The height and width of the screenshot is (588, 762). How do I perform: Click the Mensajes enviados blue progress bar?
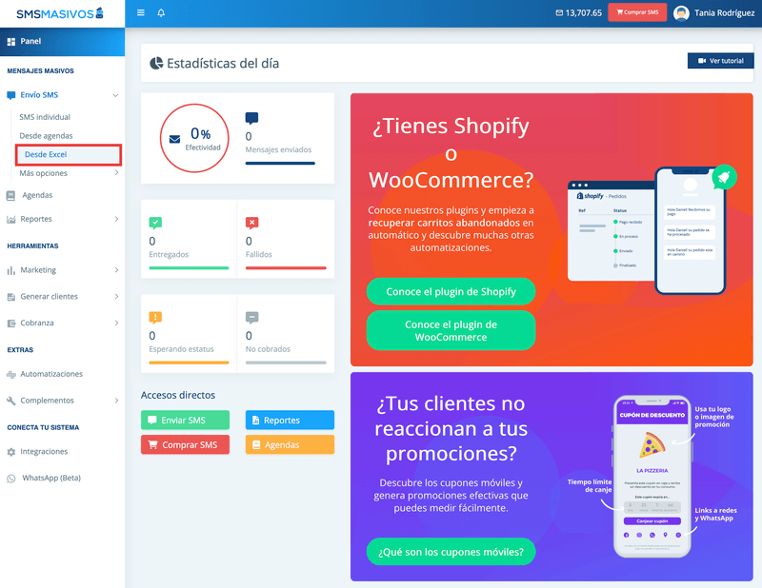[x=280, y=163]
